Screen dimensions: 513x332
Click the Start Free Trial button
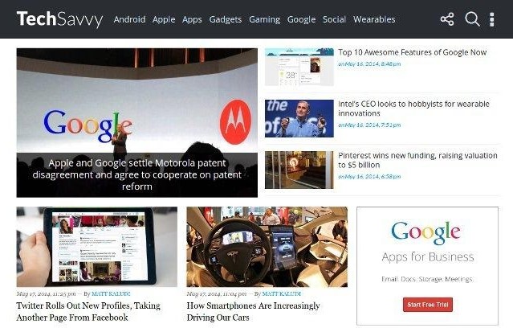428,305
